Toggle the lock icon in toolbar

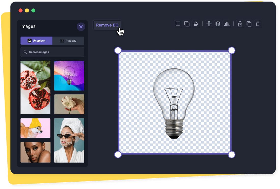[240, 24]
